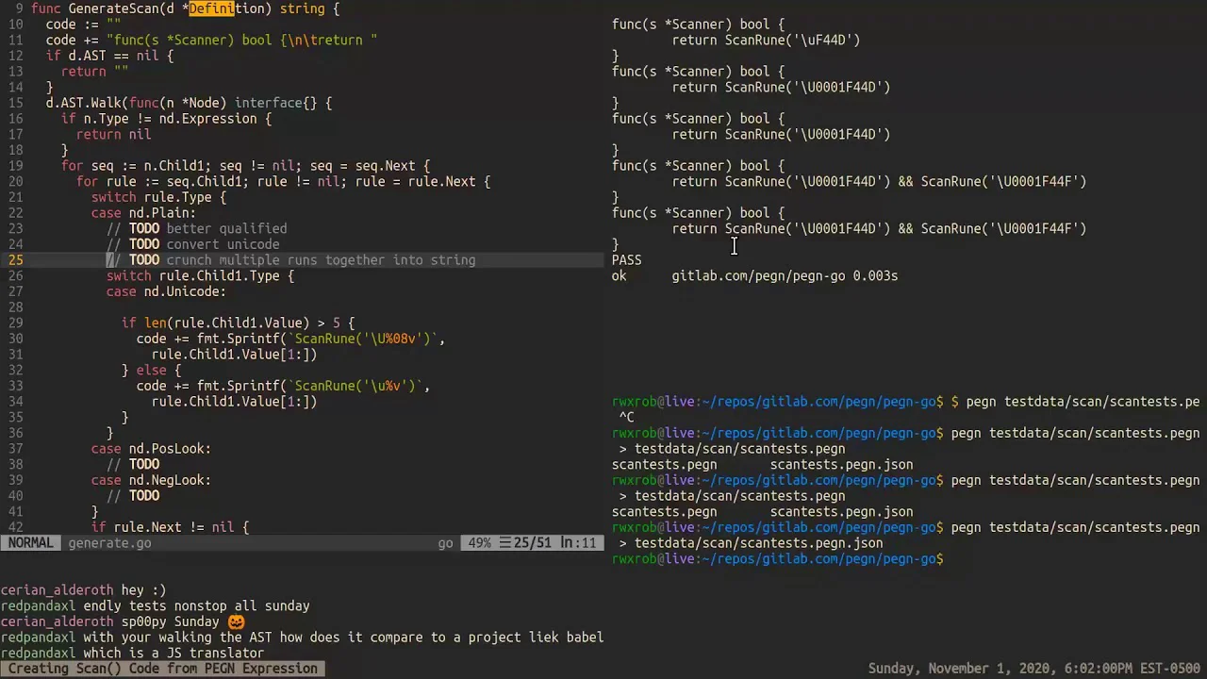Click the generate.go filename in status line
1207x679 pixels.
point(109,543)
